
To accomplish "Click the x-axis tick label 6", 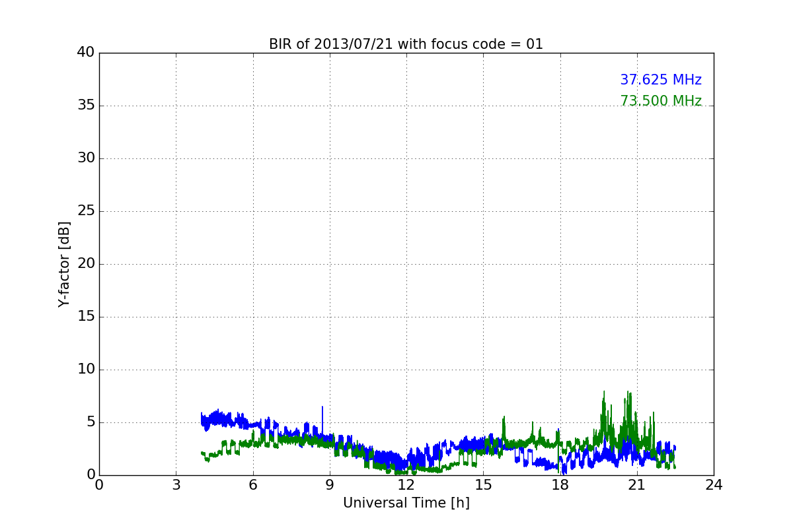I will click(x=252, y=484).
